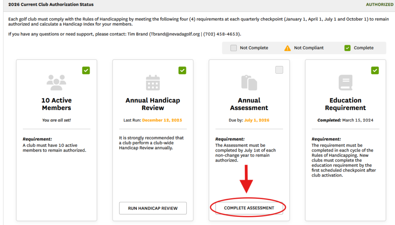The width and height of the screenshot is (395, 225).
Task: Click the December 12, 2025 last run date
Action: point(162,120)
